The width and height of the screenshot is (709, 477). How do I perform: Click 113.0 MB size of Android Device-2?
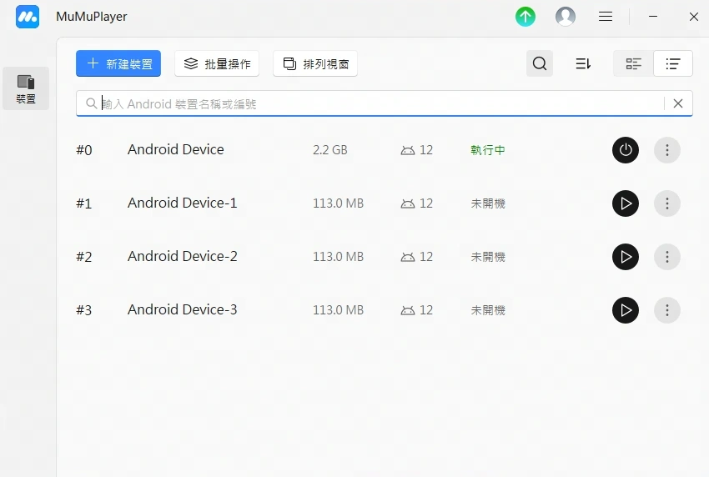pos(338,256)
